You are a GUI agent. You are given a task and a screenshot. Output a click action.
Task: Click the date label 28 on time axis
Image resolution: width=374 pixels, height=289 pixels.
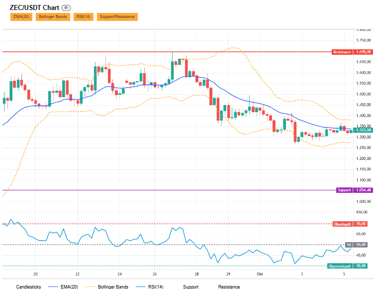point(196,274)
